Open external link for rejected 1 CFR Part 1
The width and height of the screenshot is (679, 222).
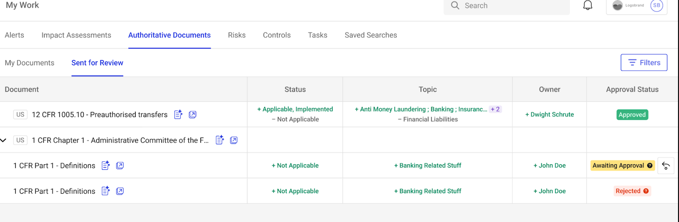click(x=120, y=191)
